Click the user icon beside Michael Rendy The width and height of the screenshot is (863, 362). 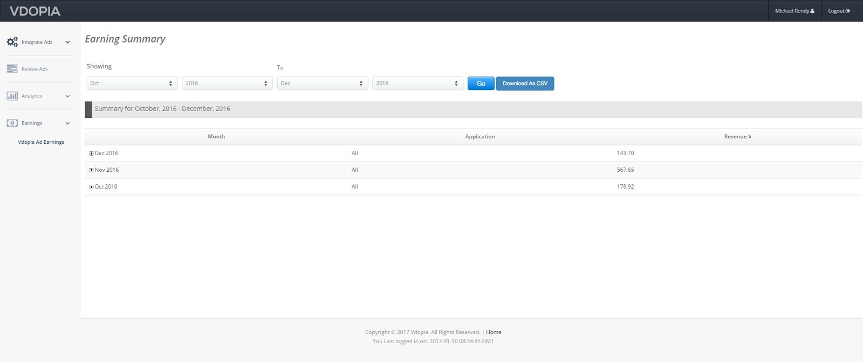coord(812,11)
